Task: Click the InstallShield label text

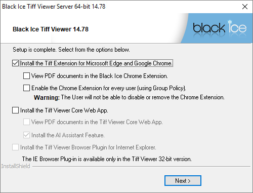Action: tap(16, 166)
